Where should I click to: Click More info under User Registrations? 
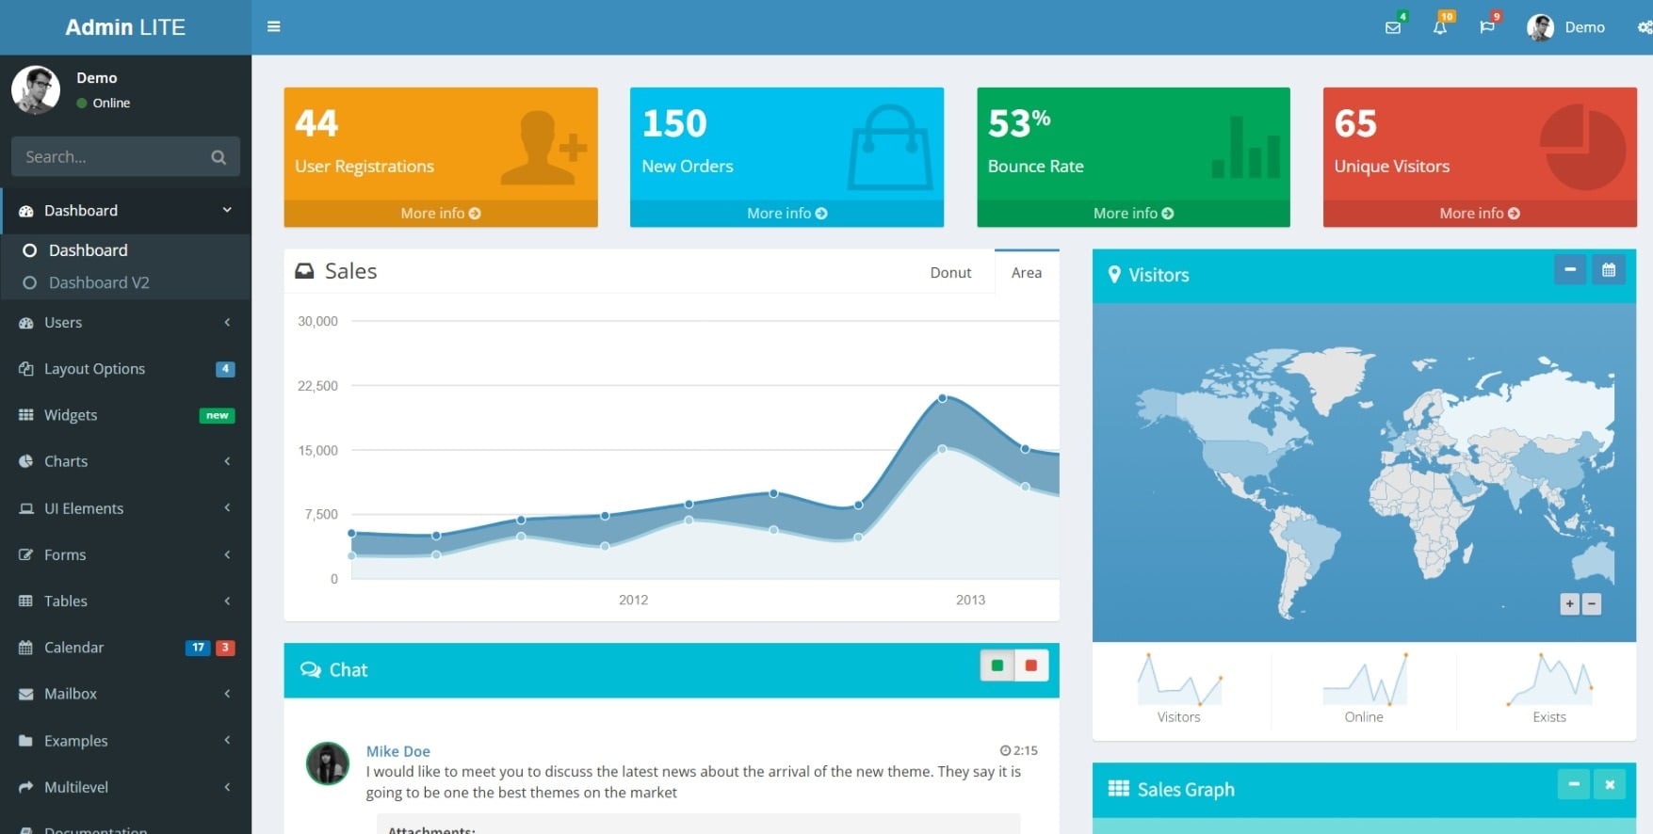tap(440, 214)
